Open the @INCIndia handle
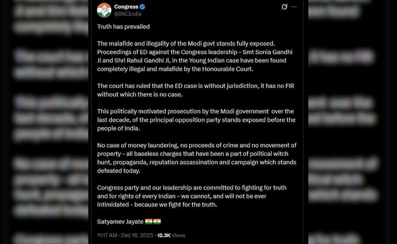Screen dimensions: 397x244 pos(128,14)
